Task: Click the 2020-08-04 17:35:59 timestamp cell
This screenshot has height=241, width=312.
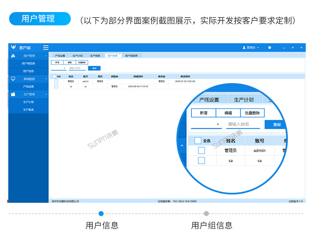Action: pyautogui.click(x=138, y=86)
